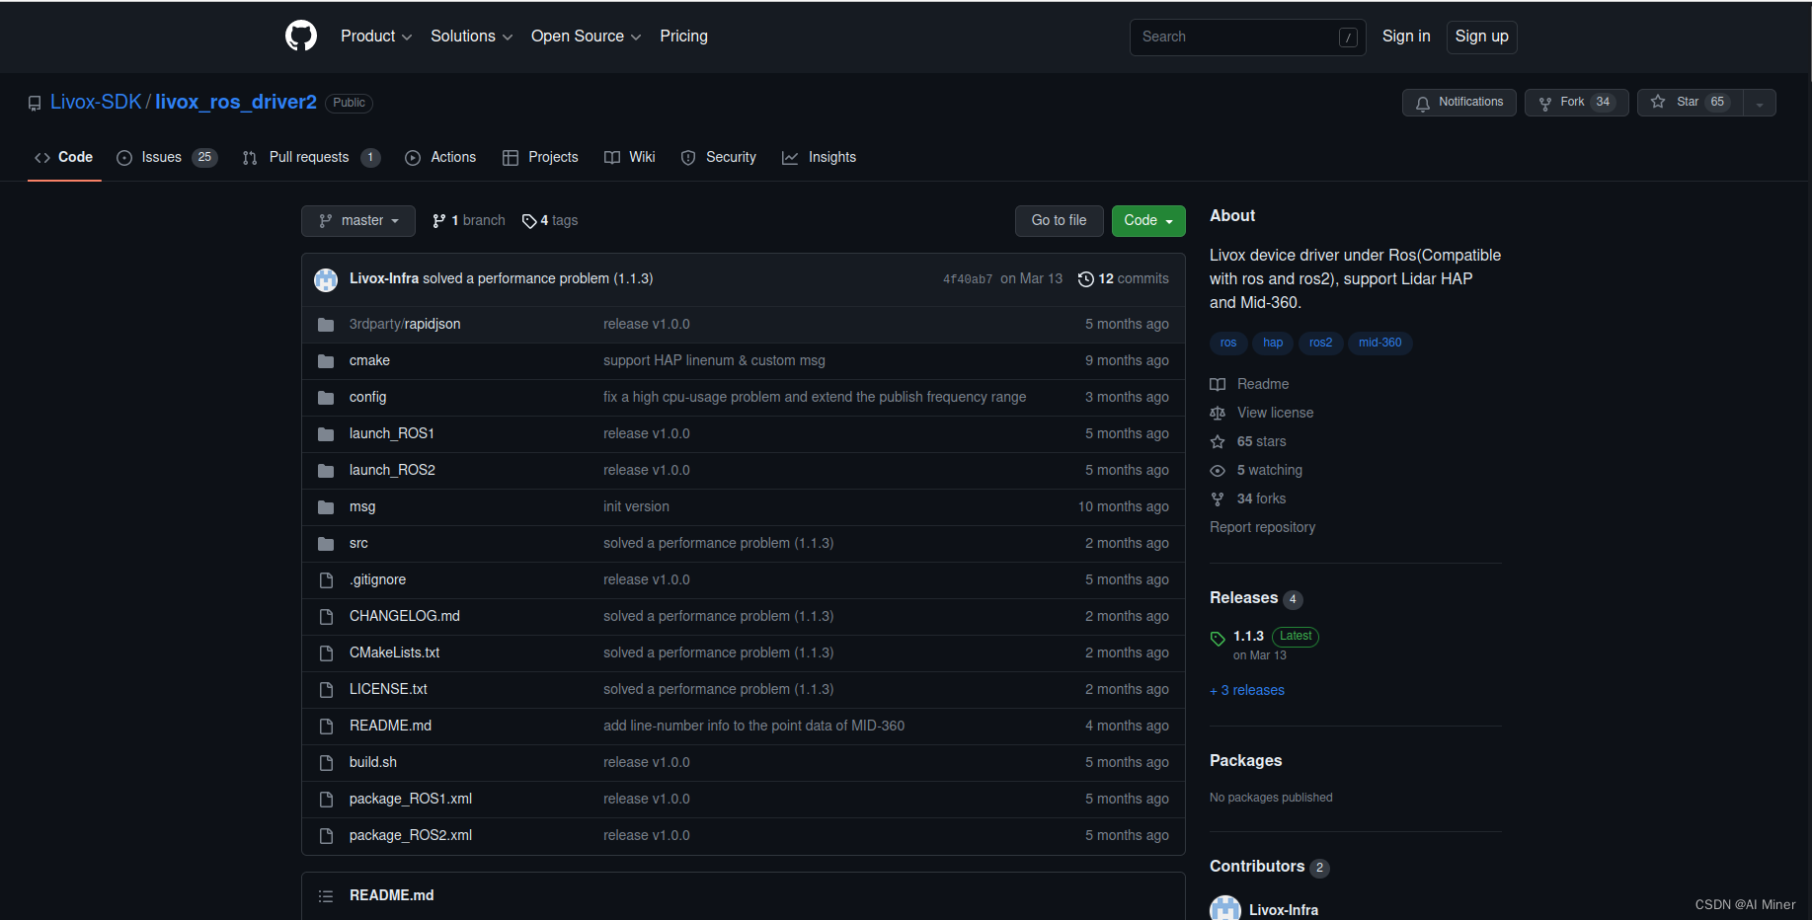Expand the Product menu
The image size is (1812, 920).
[x=376, y=37]
